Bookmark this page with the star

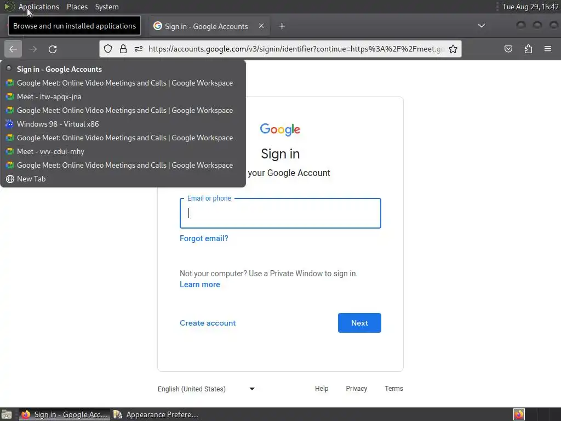(x=453, y=49)
